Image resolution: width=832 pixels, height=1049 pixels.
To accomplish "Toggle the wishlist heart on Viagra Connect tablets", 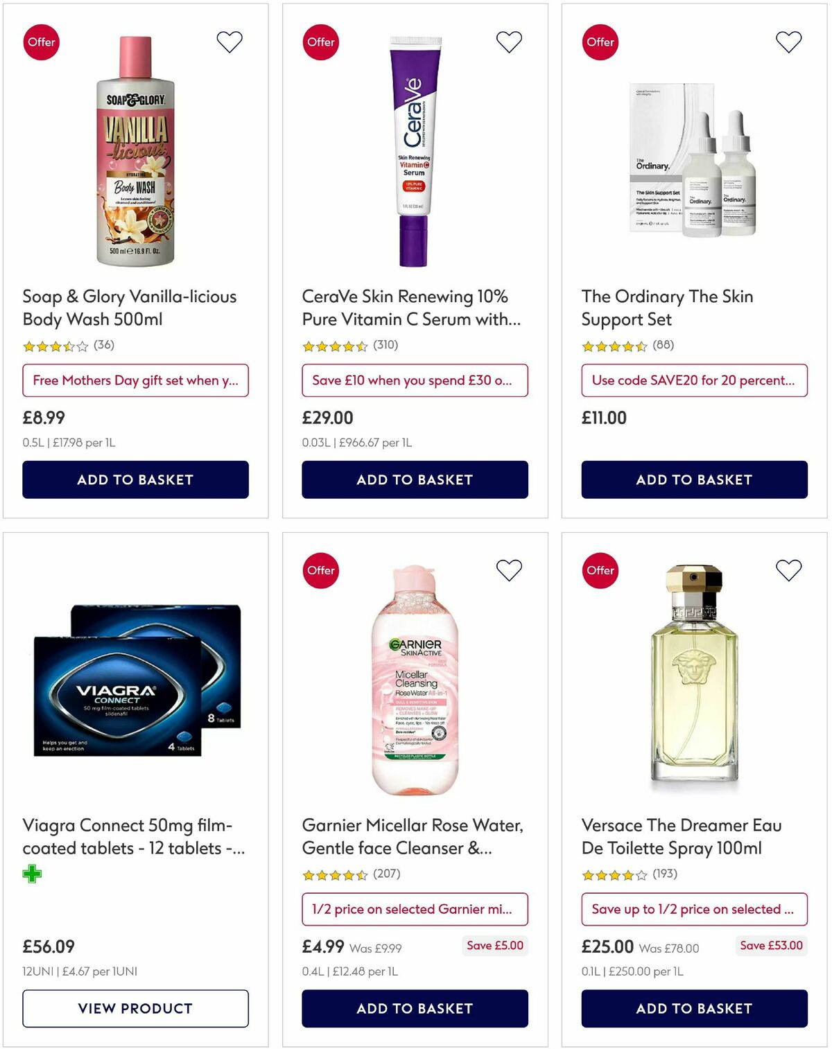I will pyautogui.click(x=229, y=570).
